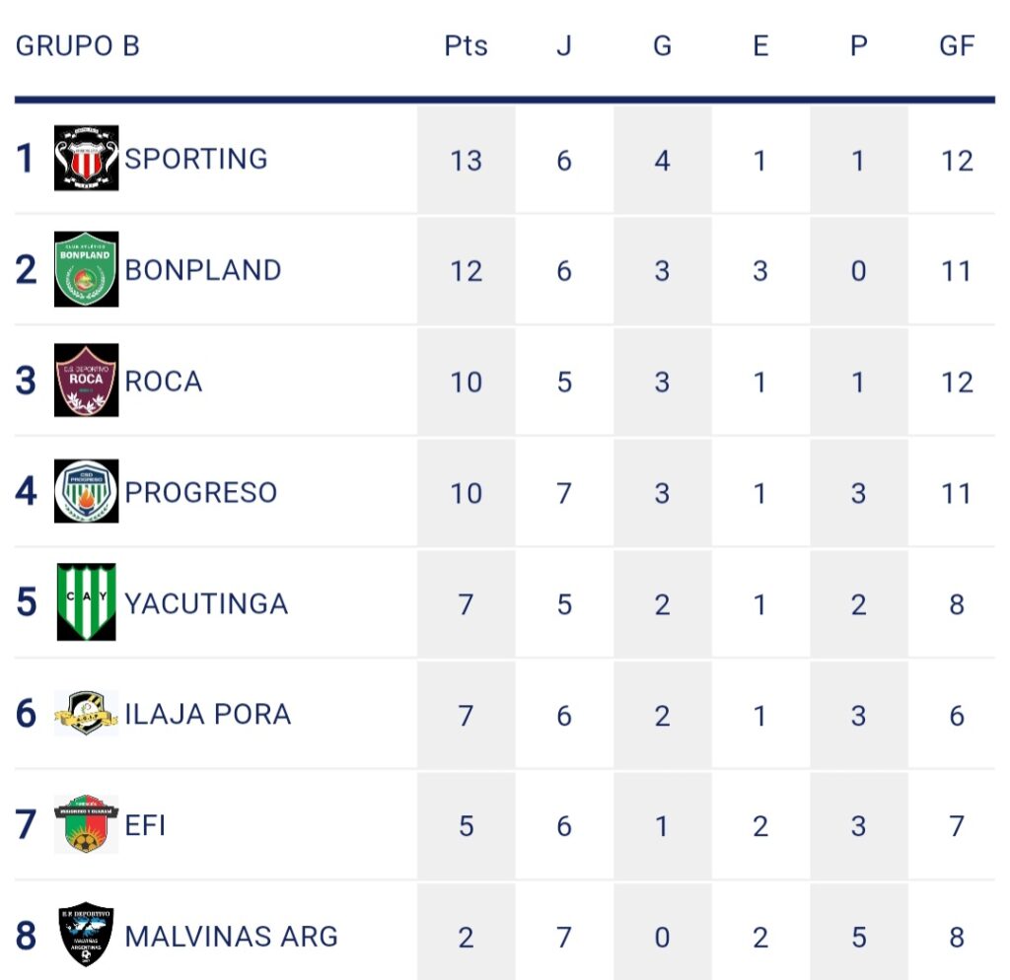Open the SPORTING team name link

tap(196, 159)
